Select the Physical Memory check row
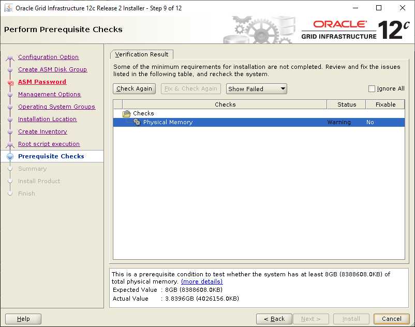415x327 pixels. pyautogui.click(x=259, y=122)
